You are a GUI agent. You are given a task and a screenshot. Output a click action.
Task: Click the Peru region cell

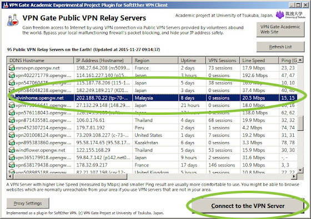(139, 128)
